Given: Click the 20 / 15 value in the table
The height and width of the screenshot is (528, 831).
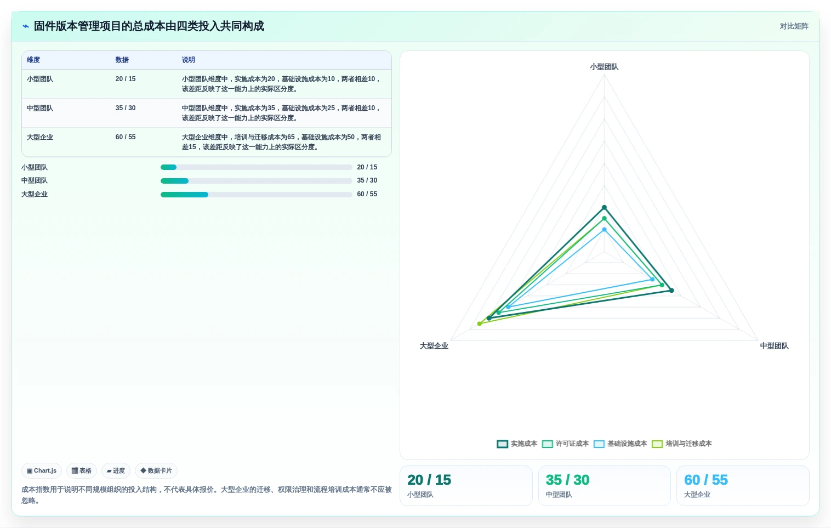Looking at the screenshot, I should (x=126, y=79).
